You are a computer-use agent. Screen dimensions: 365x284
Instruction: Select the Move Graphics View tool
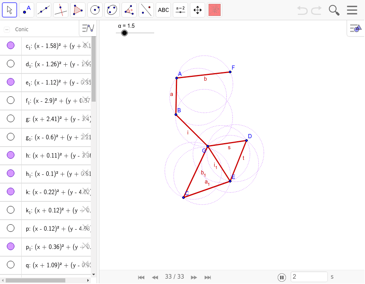pyautogui.click(x=197, y=10)
